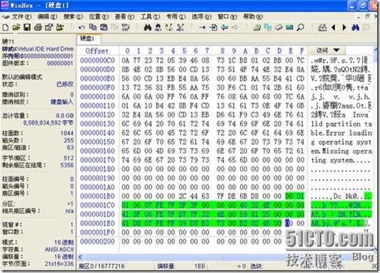
Task: Open the 选项(O) menu
Action: coord(201,16)
